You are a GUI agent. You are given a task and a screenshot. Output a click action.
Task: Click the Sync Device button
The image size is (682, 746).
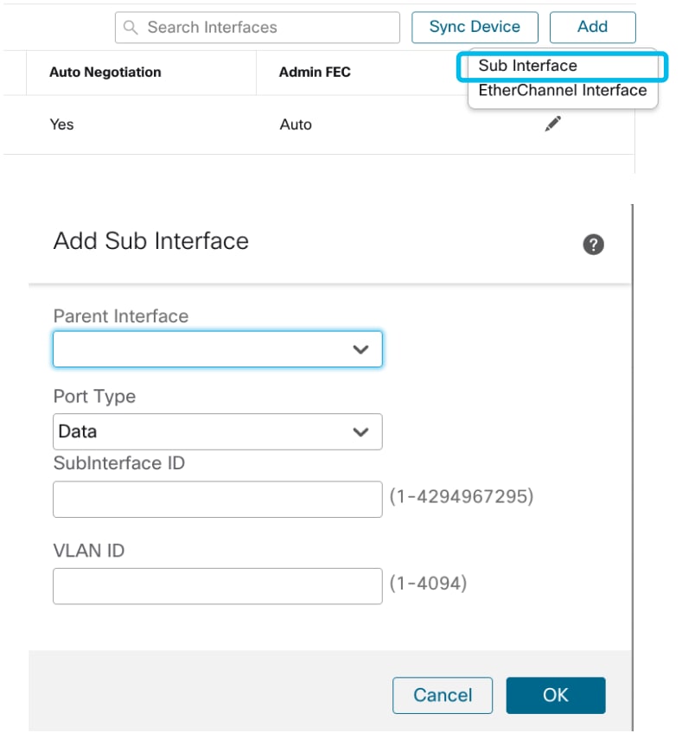[x=475, y=27]
